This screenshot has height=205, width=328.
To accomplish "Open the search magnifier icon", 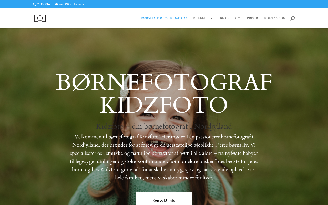I will tap(293, 18).
